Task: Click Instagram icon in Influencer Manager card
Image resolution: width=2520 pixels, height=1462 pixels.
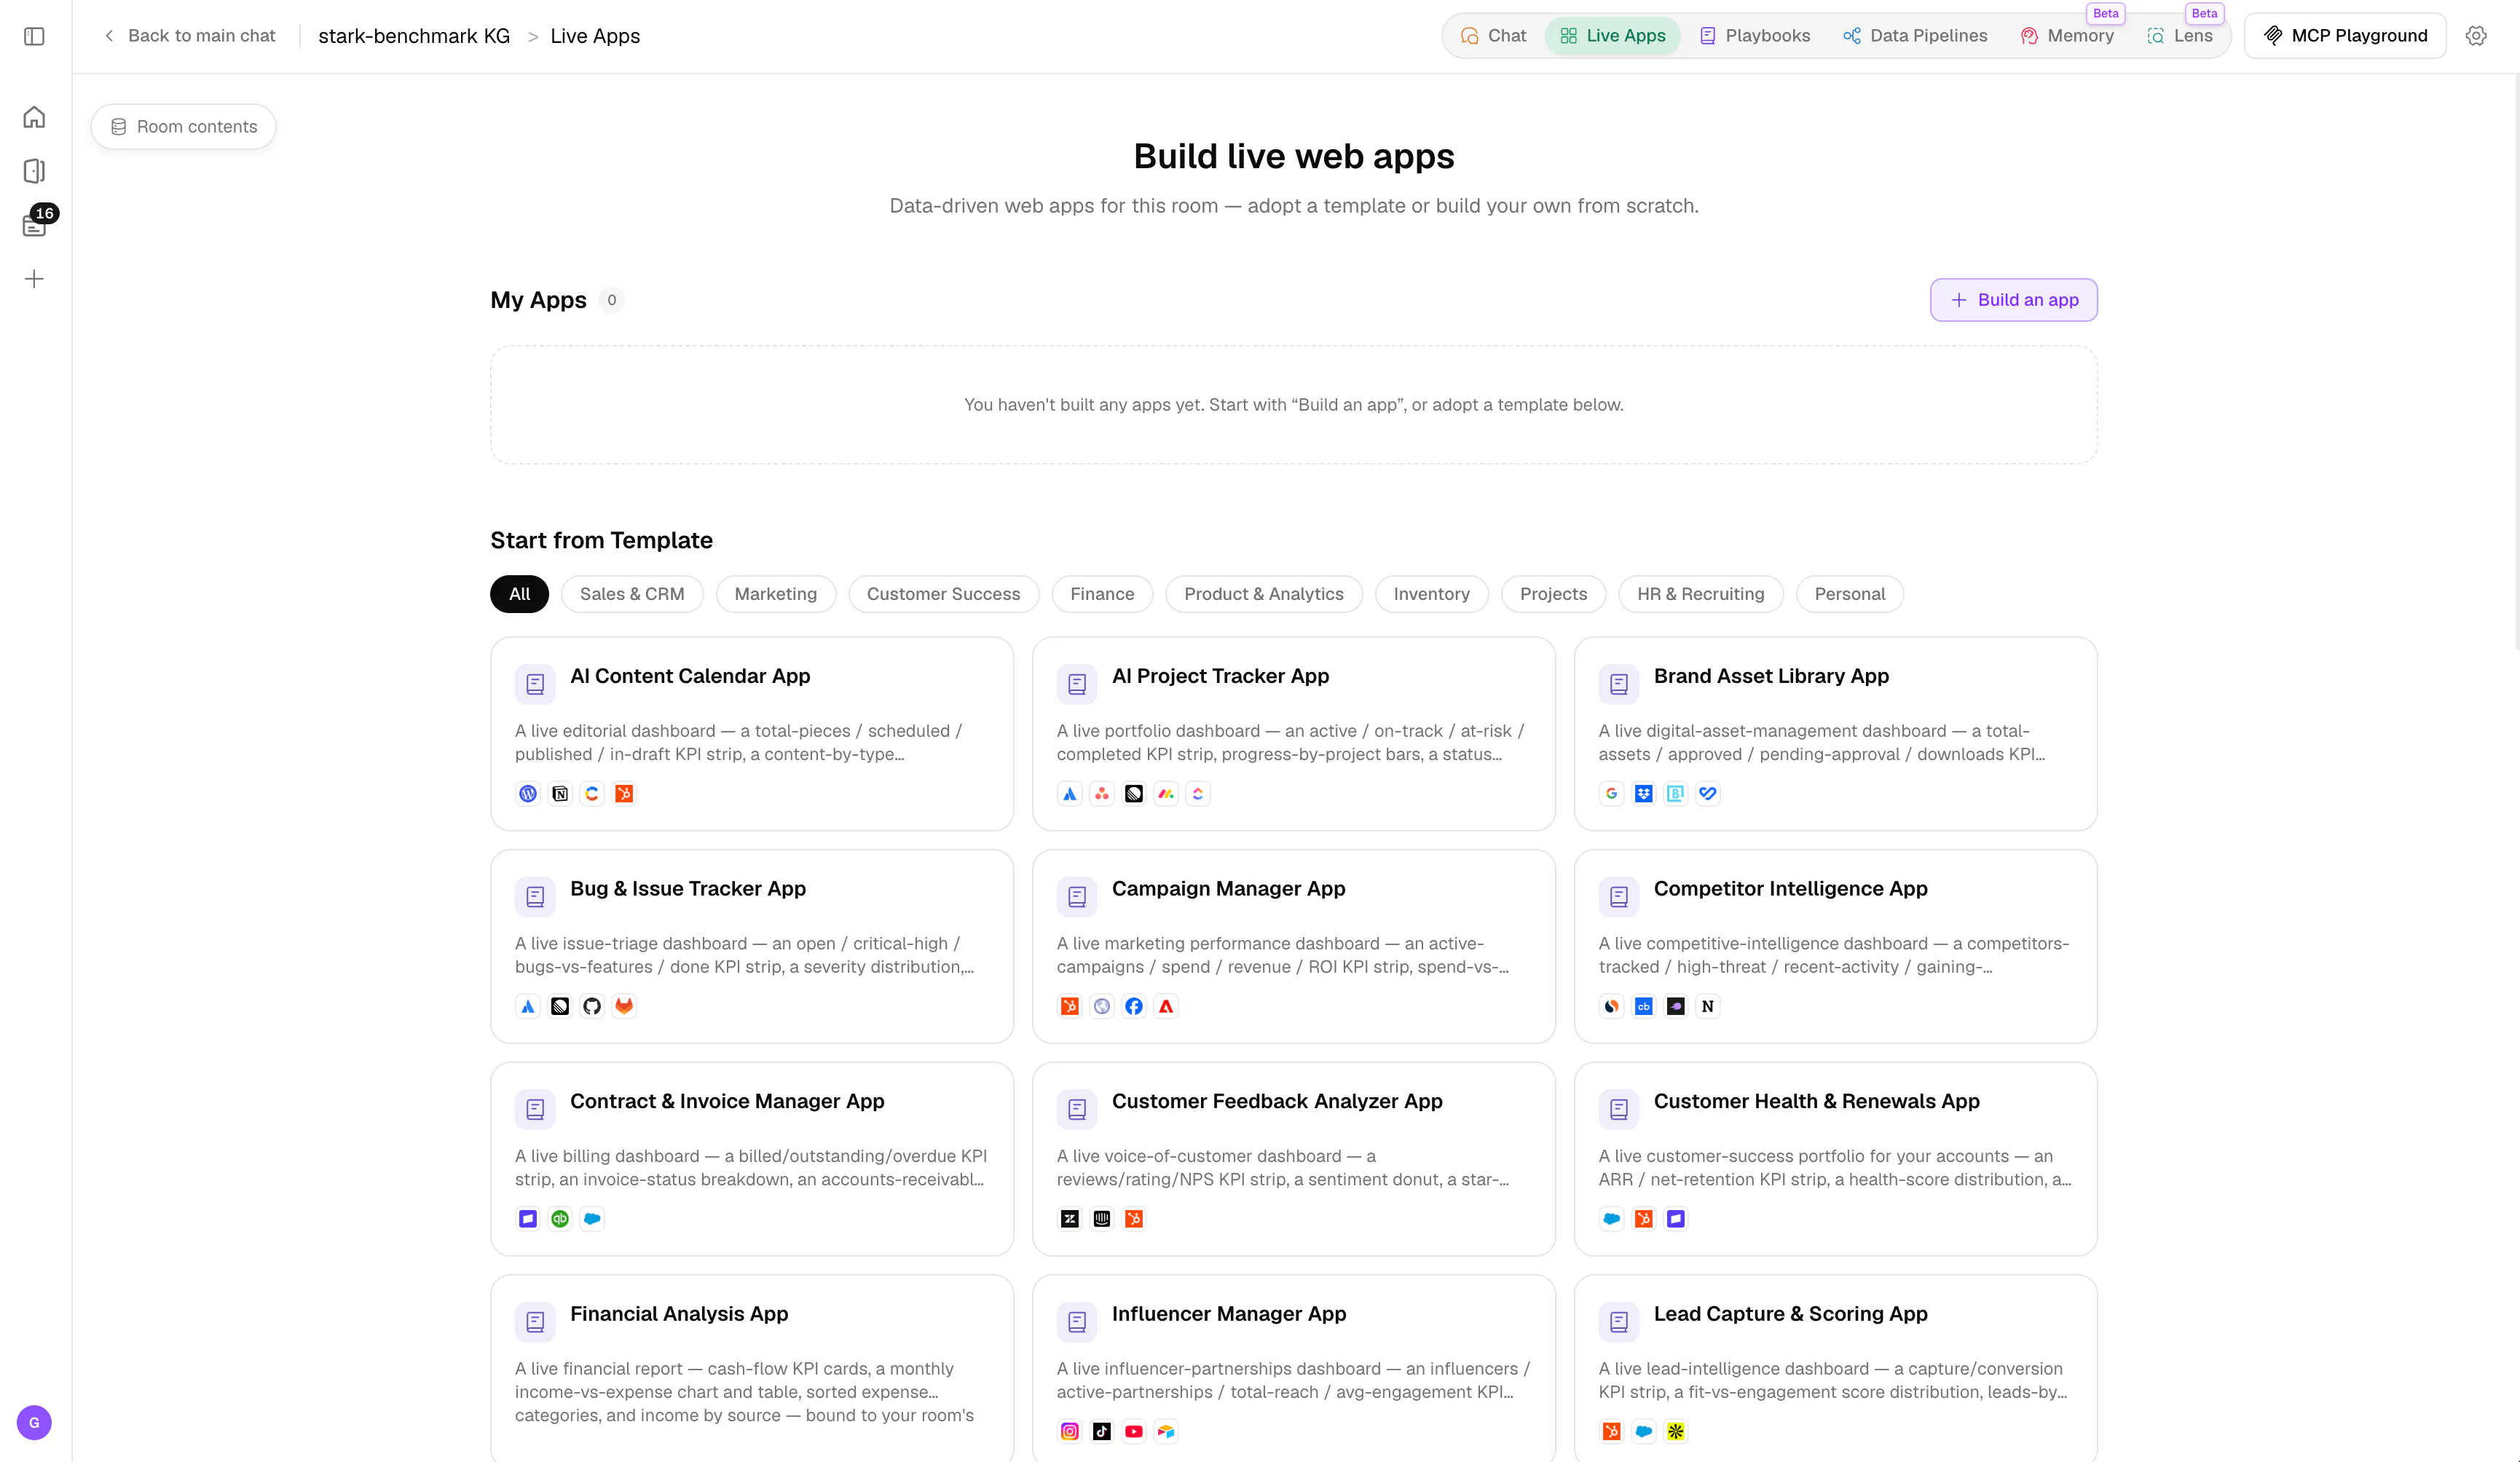Action: 1070,1431
